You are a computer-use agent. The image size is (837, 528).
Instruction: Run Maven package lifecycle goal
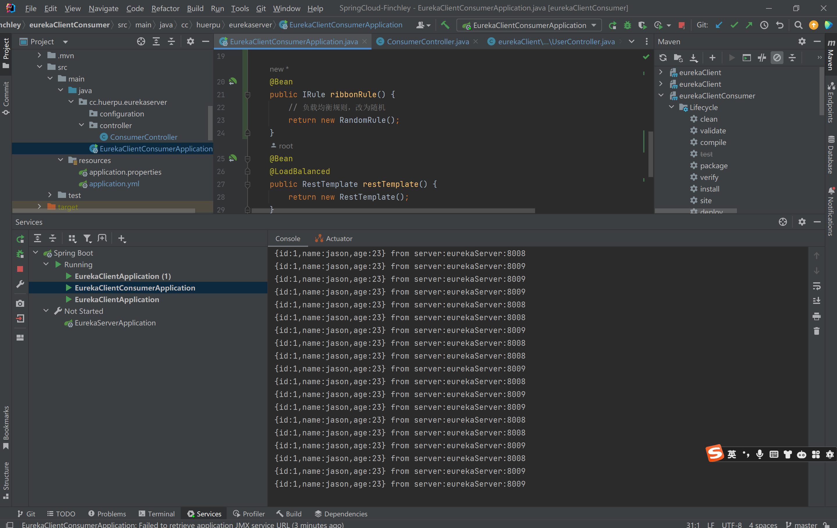(714, 166)
